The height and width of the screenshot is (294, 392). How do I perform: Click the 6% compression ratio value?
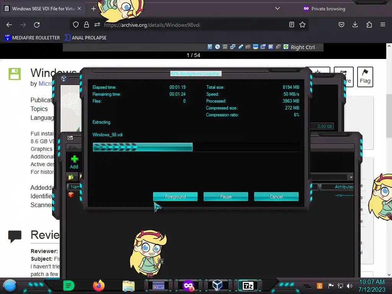[x=297, y=115]
